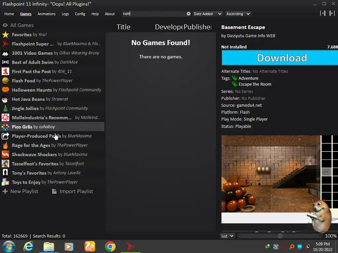Screen dimensions: 338x253
Task: Select the Rage for the Ages playlist
Action: coord(52,145)
